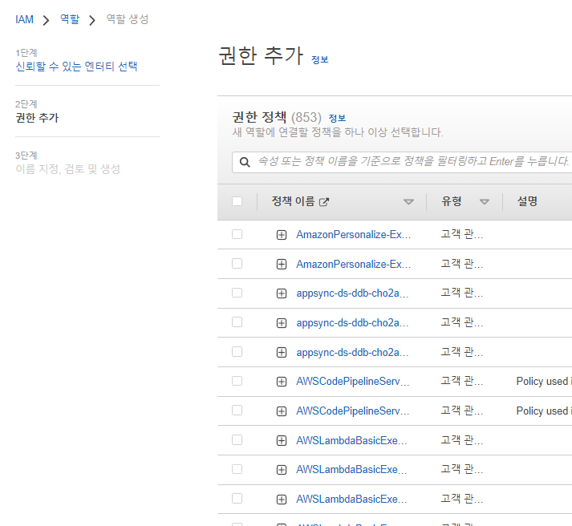
Task: Click the policy filter search input field
Action: tap(409, 162)
